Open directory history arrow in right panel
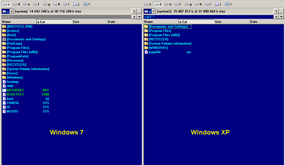 click(281, 17)
